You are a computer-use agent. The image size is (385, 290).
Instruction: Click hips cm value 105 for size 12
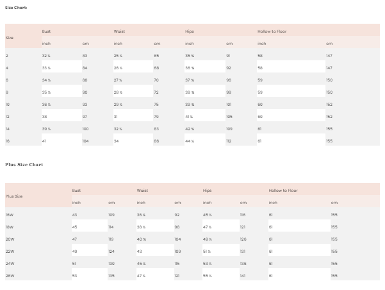[x=229, y=116]
